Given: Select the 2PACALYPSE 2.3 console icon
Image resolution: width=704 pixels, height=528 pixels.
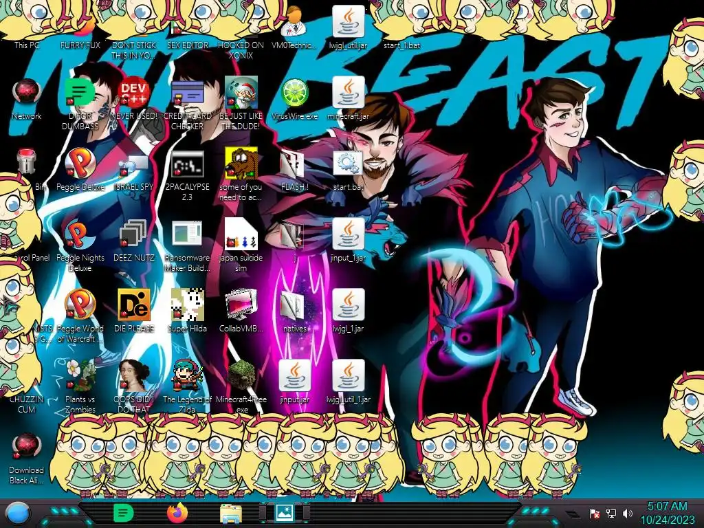Looking at the screenshot, I should [187, 164].
